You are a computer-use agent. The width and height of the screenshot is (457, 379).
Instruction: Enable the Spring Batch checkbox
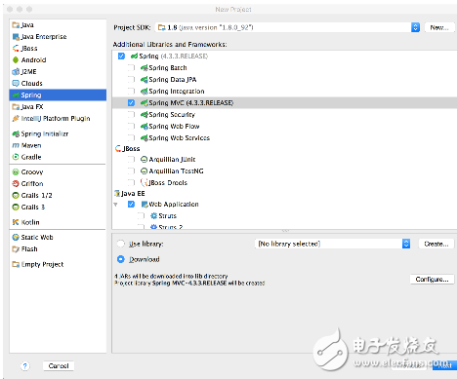pos(131,68)
